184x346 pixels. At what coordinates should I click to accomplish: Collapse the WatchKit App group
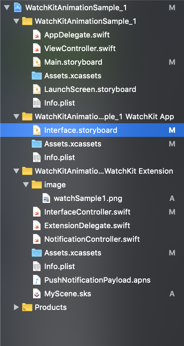coord(16,116)
